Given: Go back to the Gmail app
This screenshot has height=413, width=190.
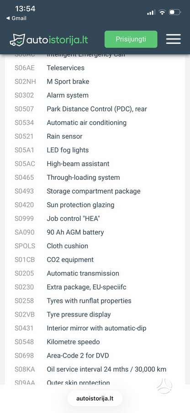Looking at the screenshot, I should pos(16,18).
